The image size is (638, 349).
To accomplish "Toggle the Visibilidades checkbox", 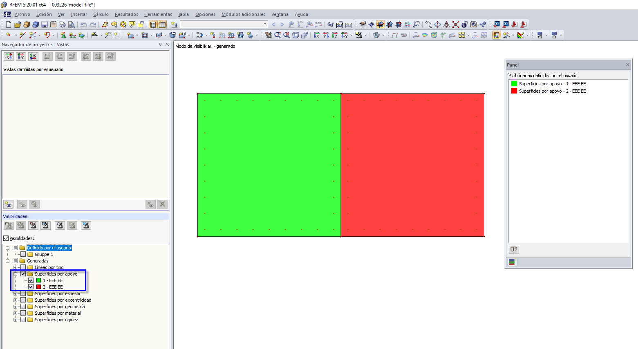I will point(6,238).
